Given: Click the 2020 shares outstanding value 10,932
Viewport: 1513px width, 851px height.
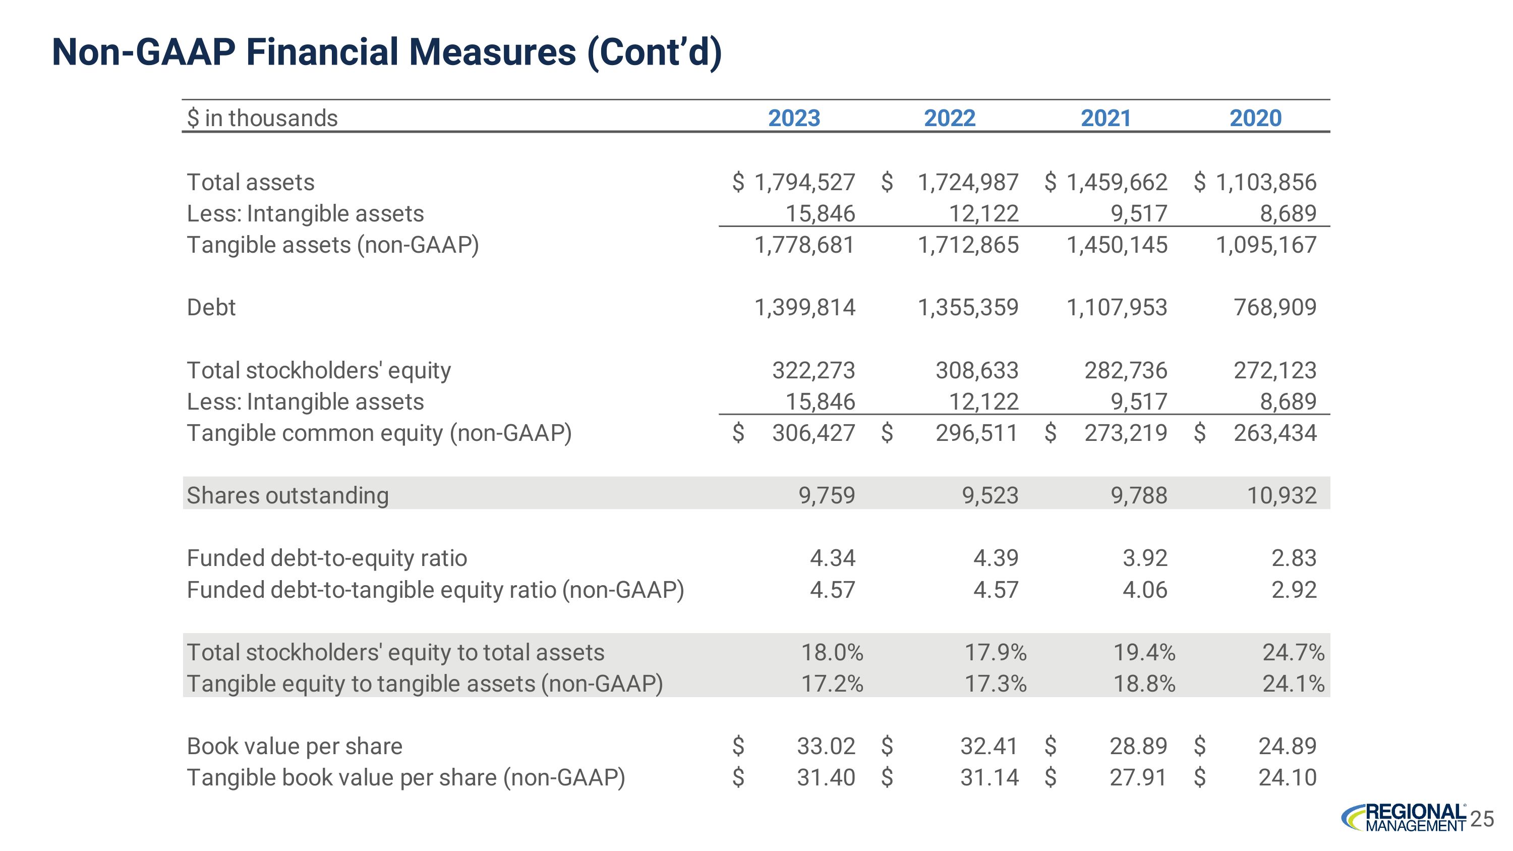Looking at the screenshot, I should tap(1281, 495).
